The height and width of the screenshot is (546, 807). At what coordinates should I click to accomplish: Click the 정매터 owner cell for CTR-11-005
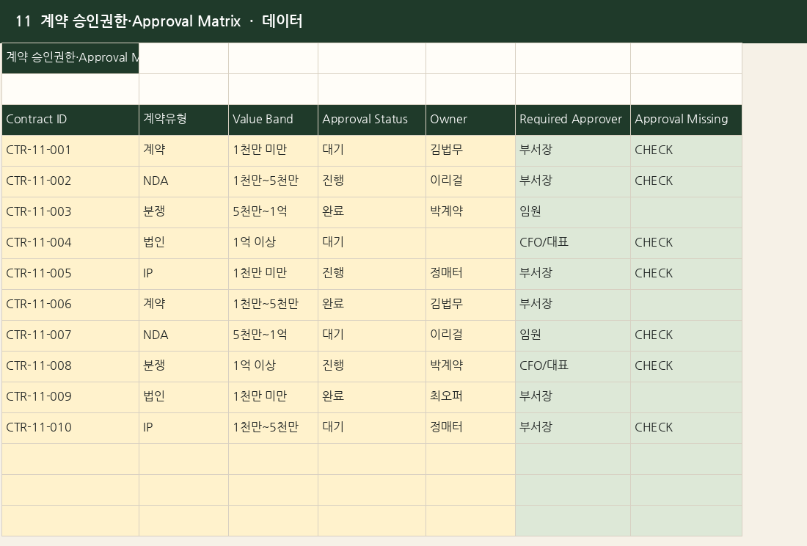click(470, 274)
